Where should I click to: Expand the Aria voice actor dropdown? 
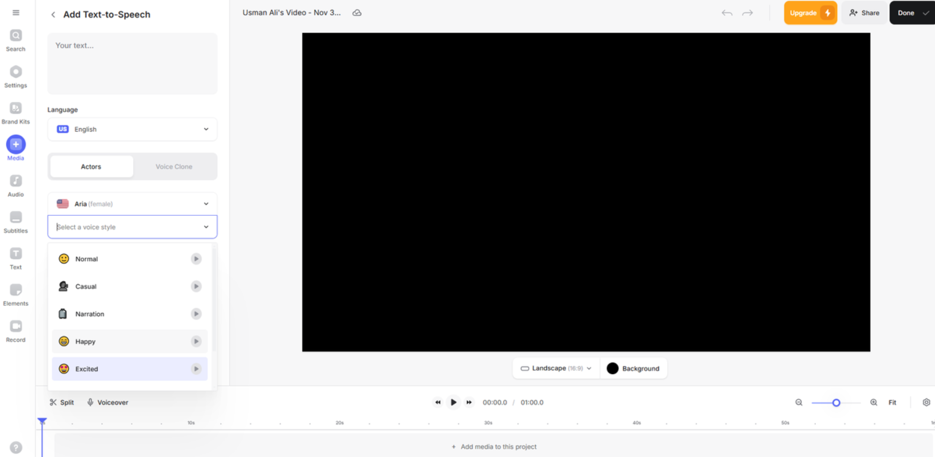point(132,203)
